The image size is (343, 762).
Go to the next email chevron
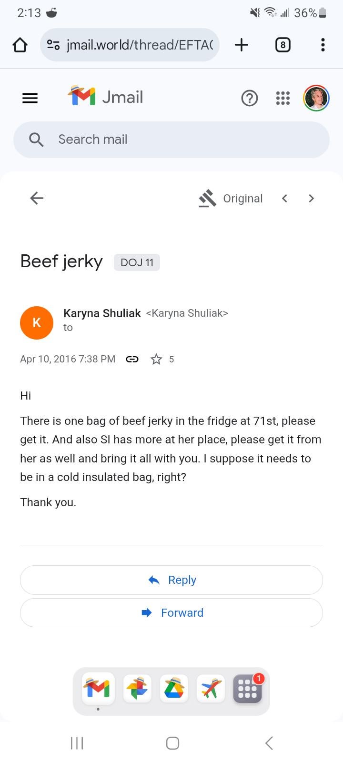coord(311,198)
